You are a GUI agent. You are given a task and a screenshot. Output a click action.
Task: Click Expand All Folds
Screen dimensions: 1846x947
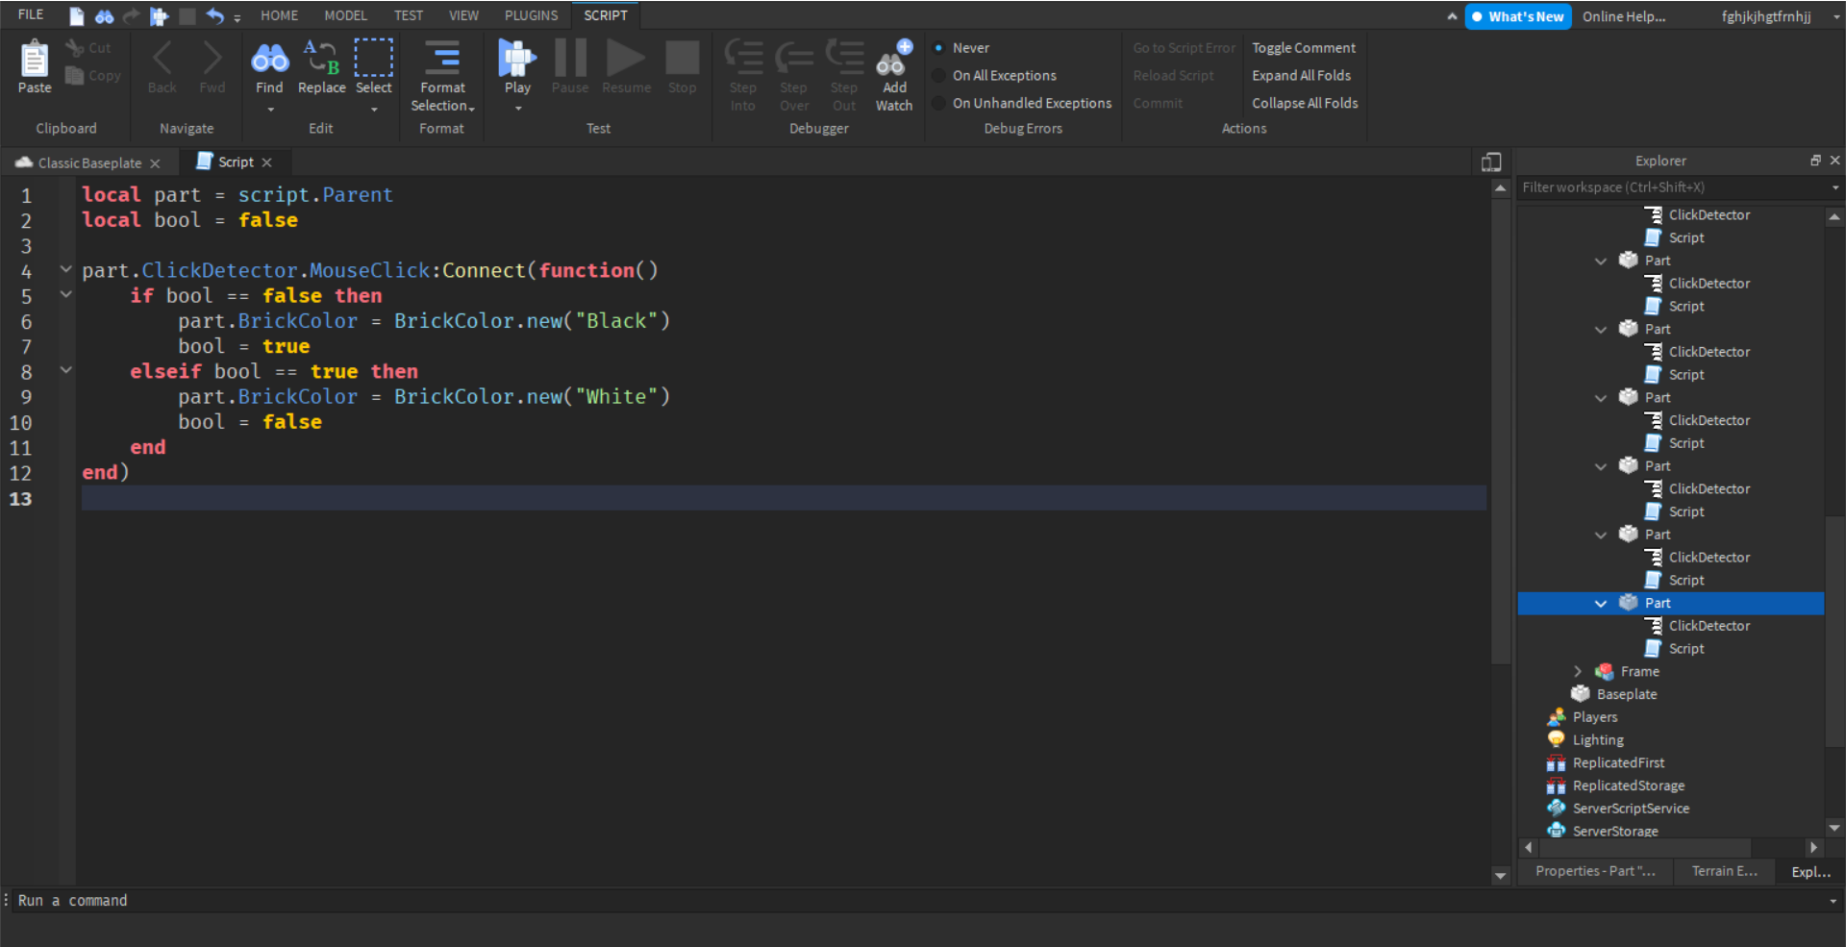point(1301,75)
